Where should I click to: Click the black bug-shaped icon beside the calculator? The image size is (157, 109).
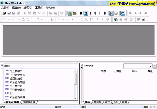click(138, 19)
